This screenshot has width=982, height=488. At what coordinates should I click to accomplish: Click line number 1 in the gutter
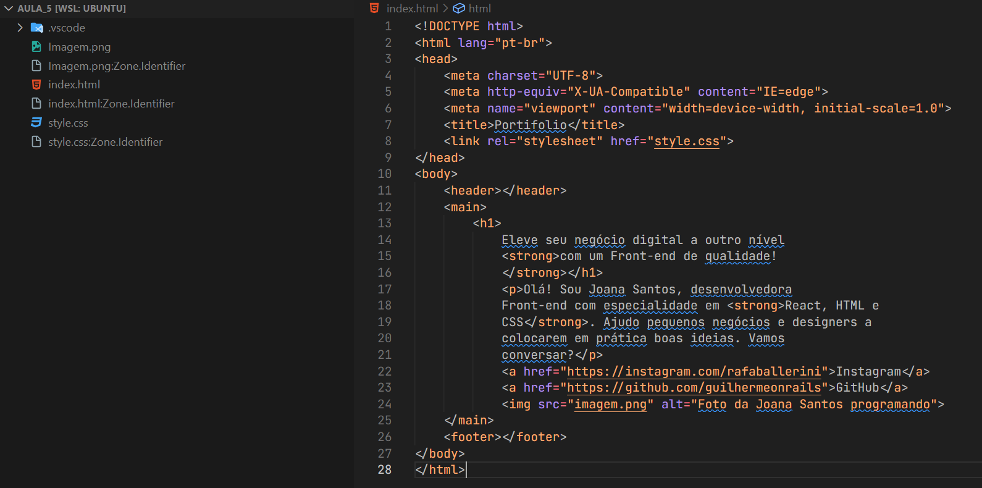(x=388, y=26)
